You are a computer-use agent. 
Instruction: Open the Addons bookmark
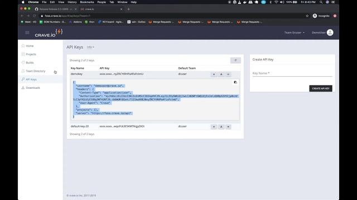[75, 22]
